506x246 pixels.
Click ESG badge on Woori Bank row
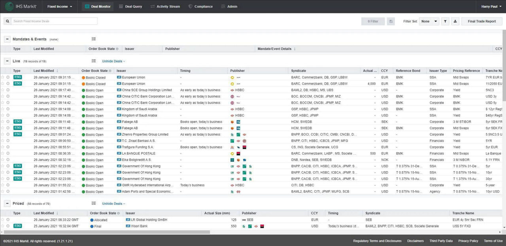17,226
